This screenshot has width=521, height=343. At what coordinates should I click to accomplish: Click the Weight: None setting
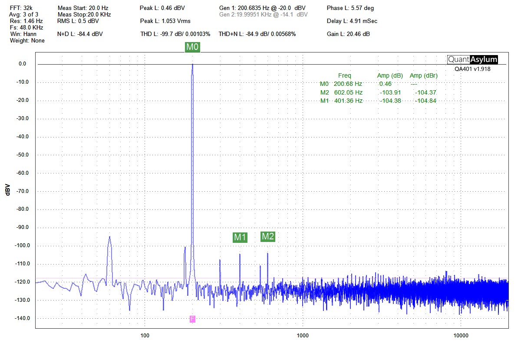[x=27, y=40]
